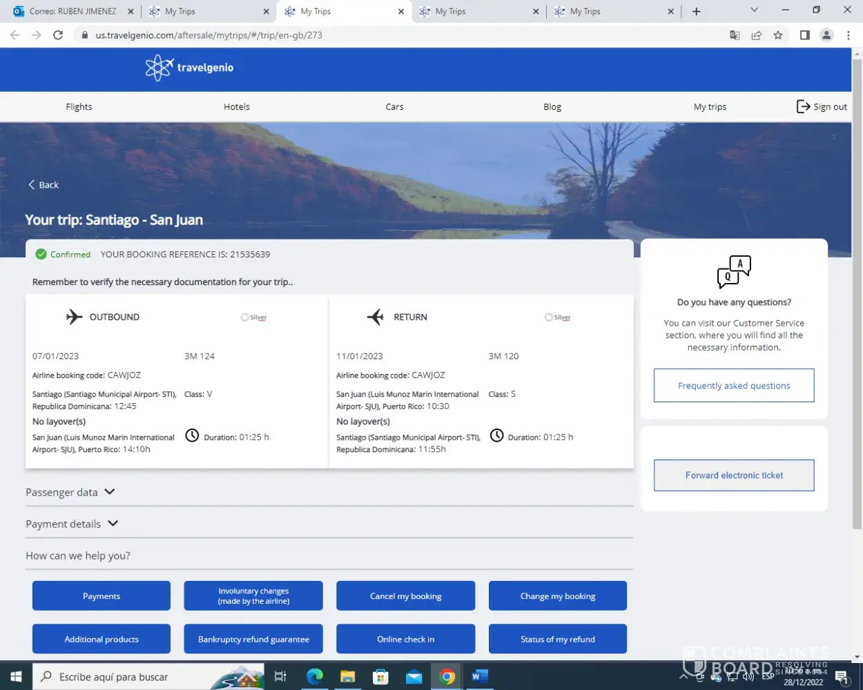The height and width of the screenshot is (690, 863).
Task: Reload the page with browser refresh icon
Action: pos(58,35)
